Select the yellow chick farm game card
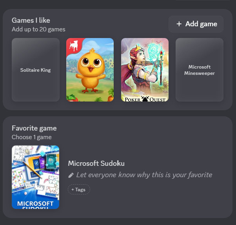236x225 pixels. coord(90,70)
